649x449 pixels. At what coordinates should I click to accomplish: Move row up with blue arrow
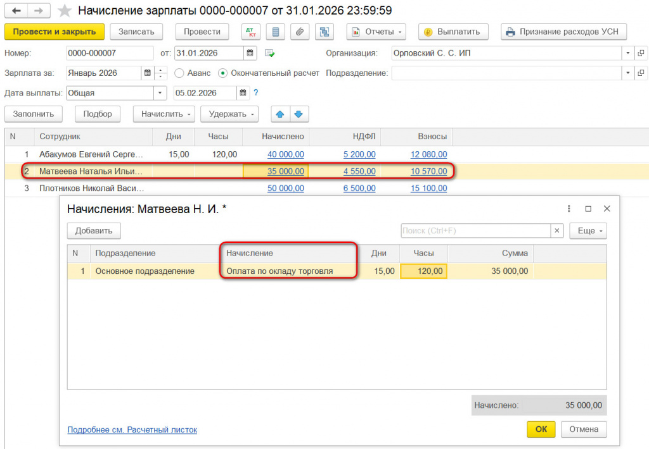click(x=280, y=114)
